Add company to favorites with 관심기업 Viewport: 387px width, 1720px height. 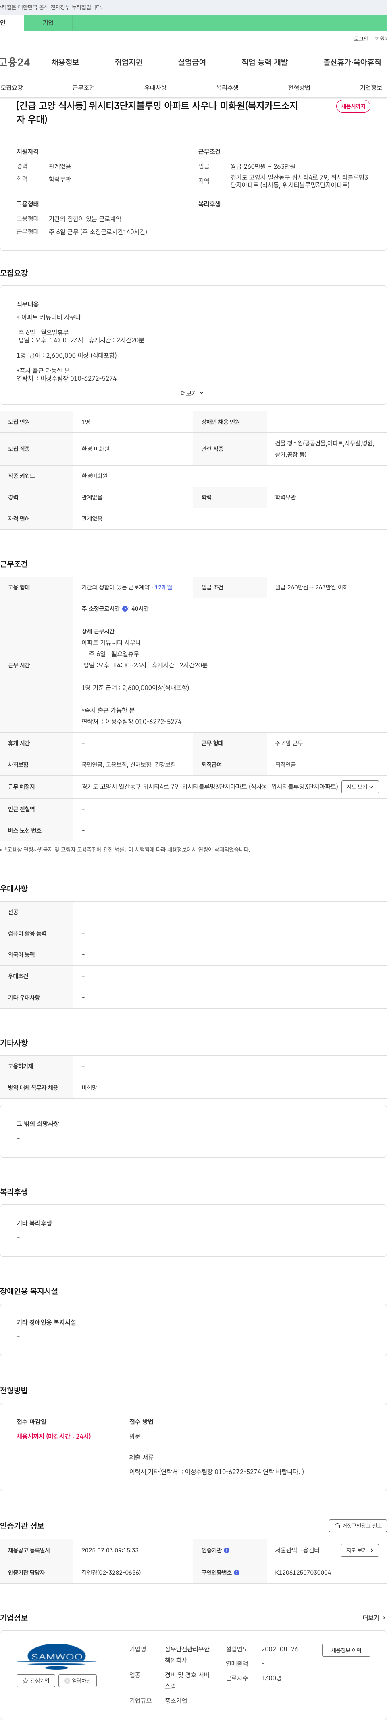[x=36, y=1680]
